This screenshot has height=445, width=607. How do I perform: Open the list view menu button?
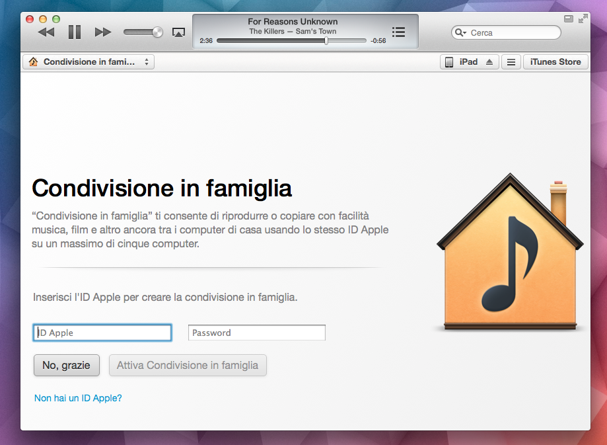point(511,62)
